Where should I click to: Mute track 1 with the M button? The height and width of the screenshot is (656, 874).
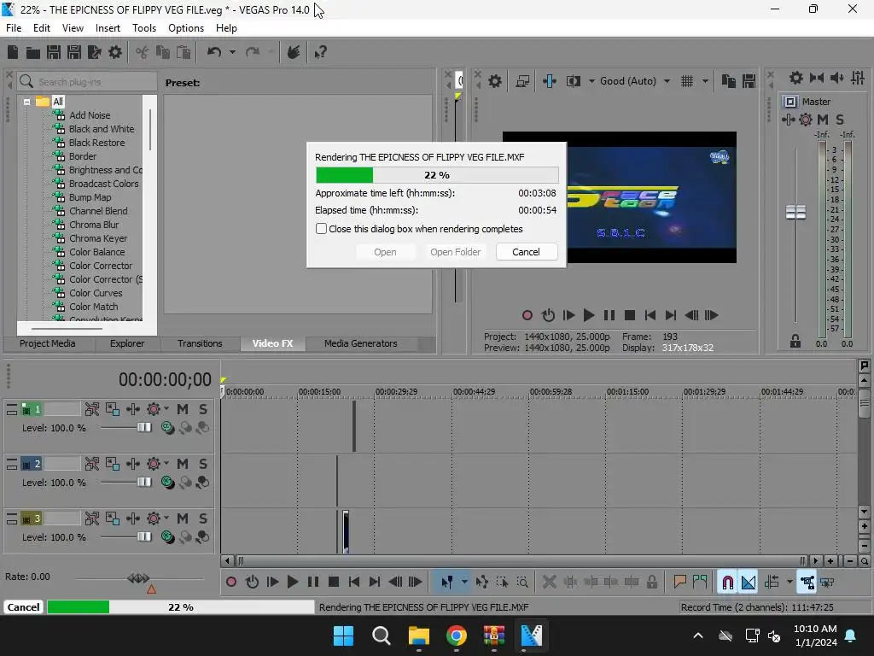(183, 409)
